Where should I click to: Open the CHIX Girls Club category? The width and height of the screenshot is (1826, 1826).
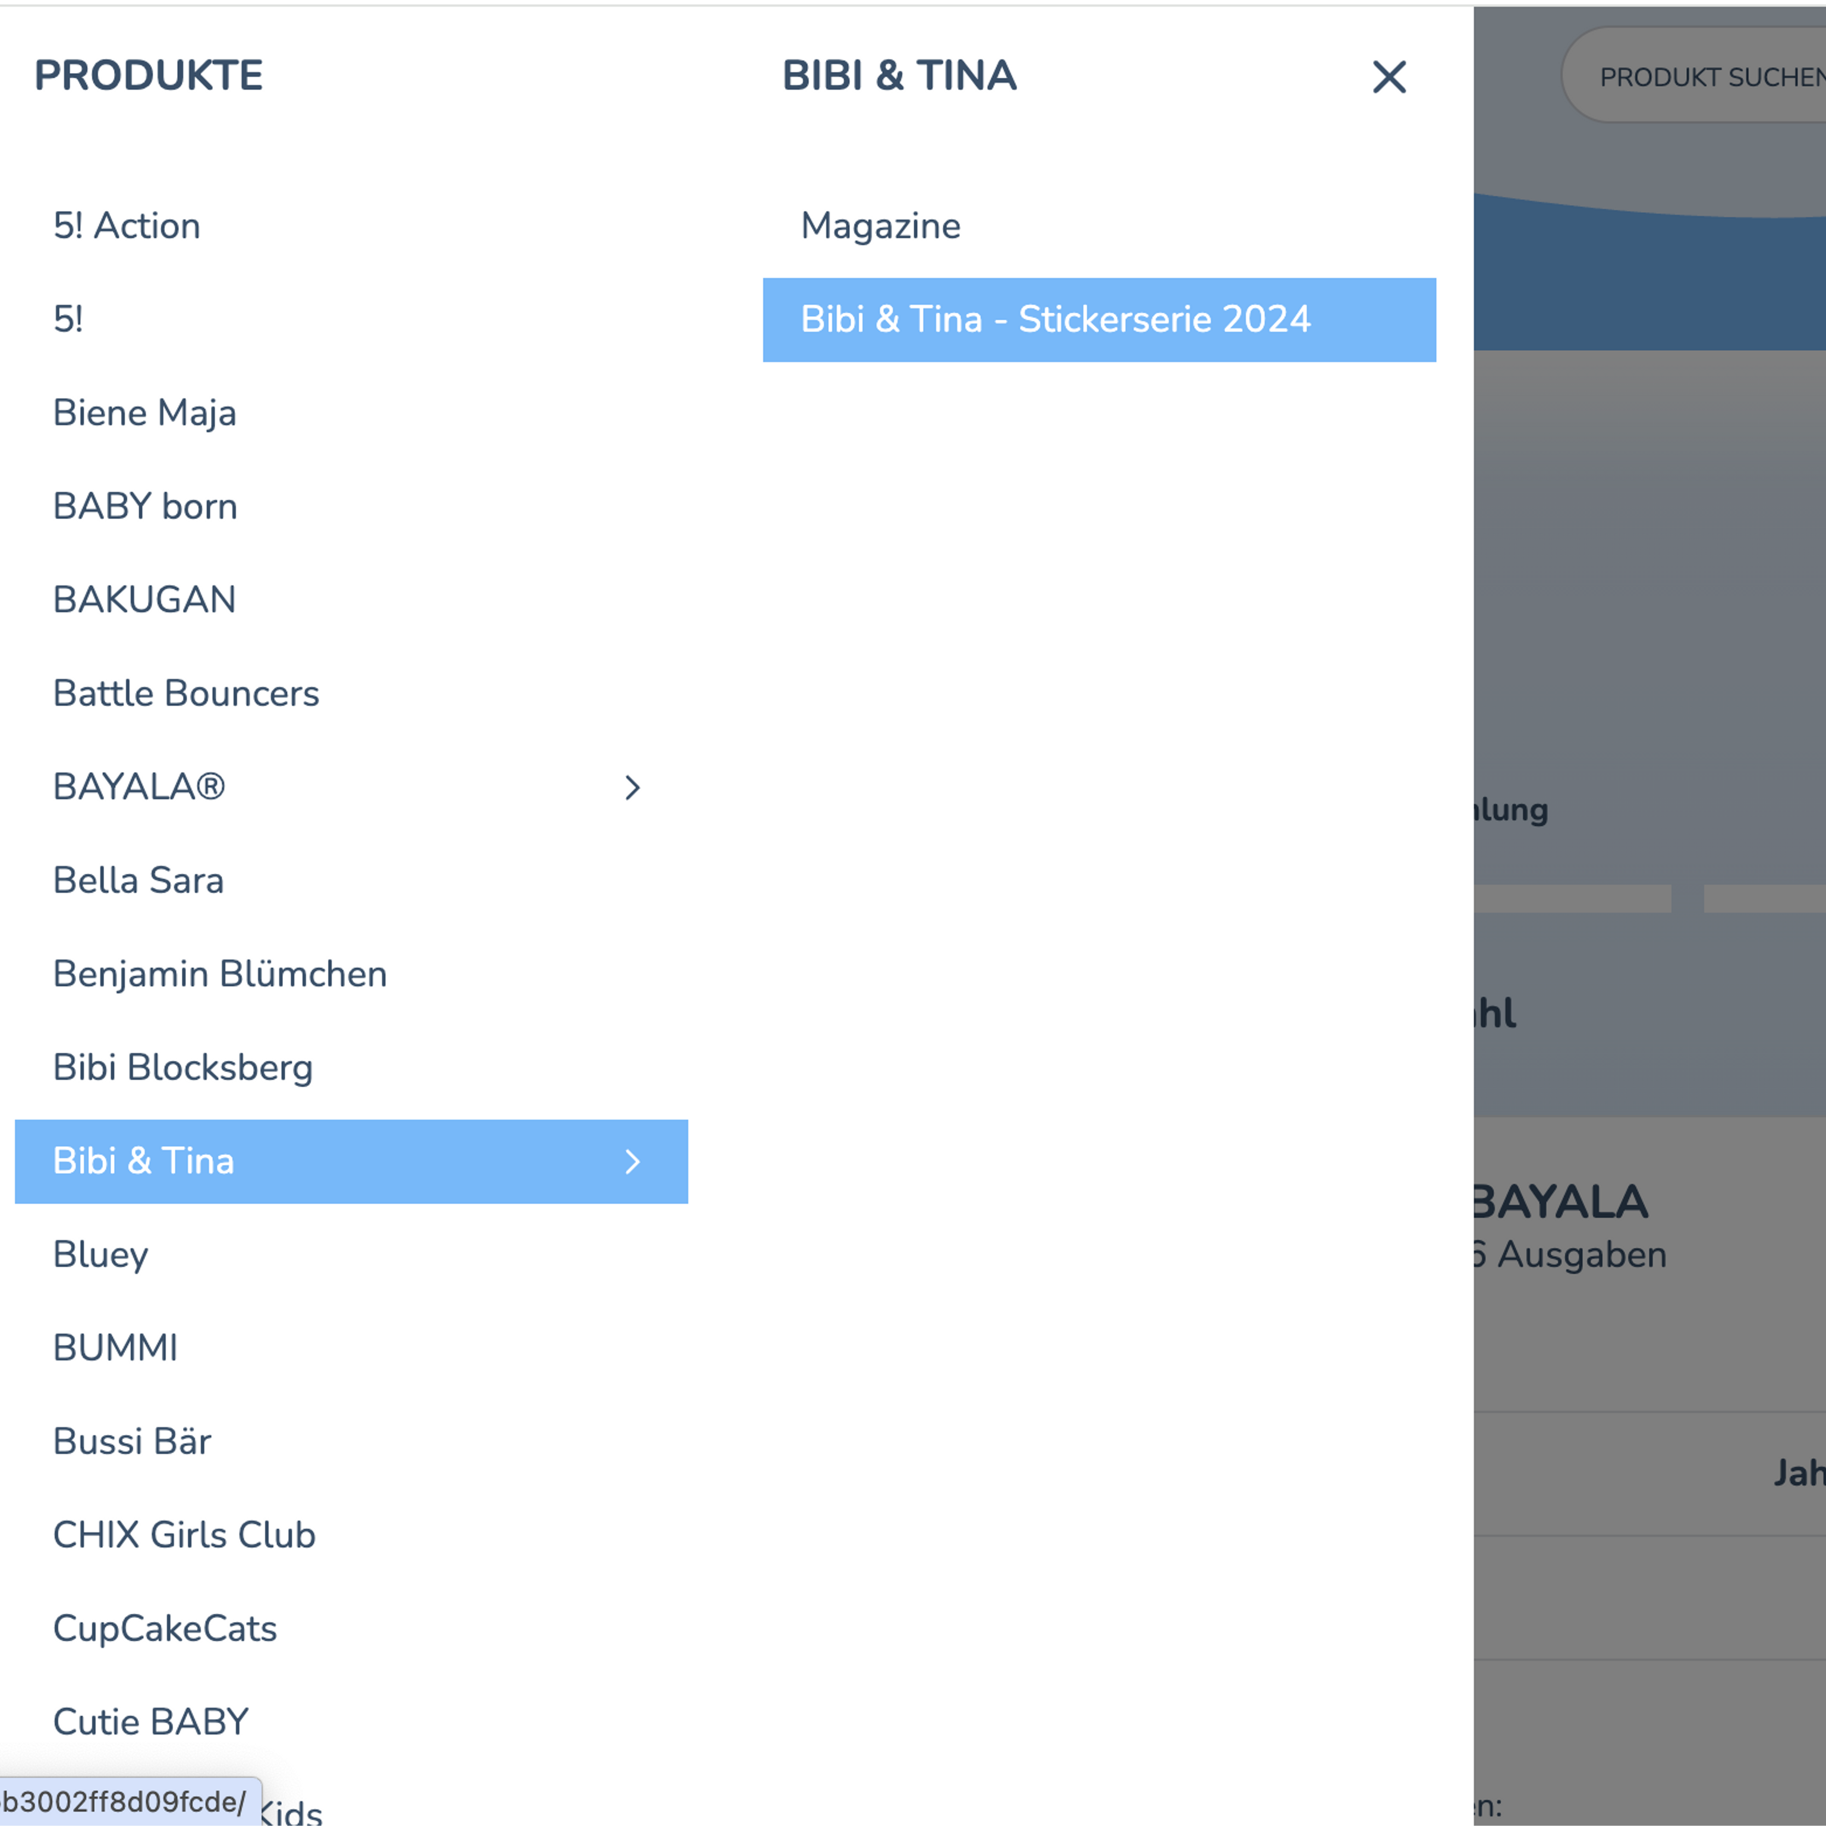[184, 1535]
